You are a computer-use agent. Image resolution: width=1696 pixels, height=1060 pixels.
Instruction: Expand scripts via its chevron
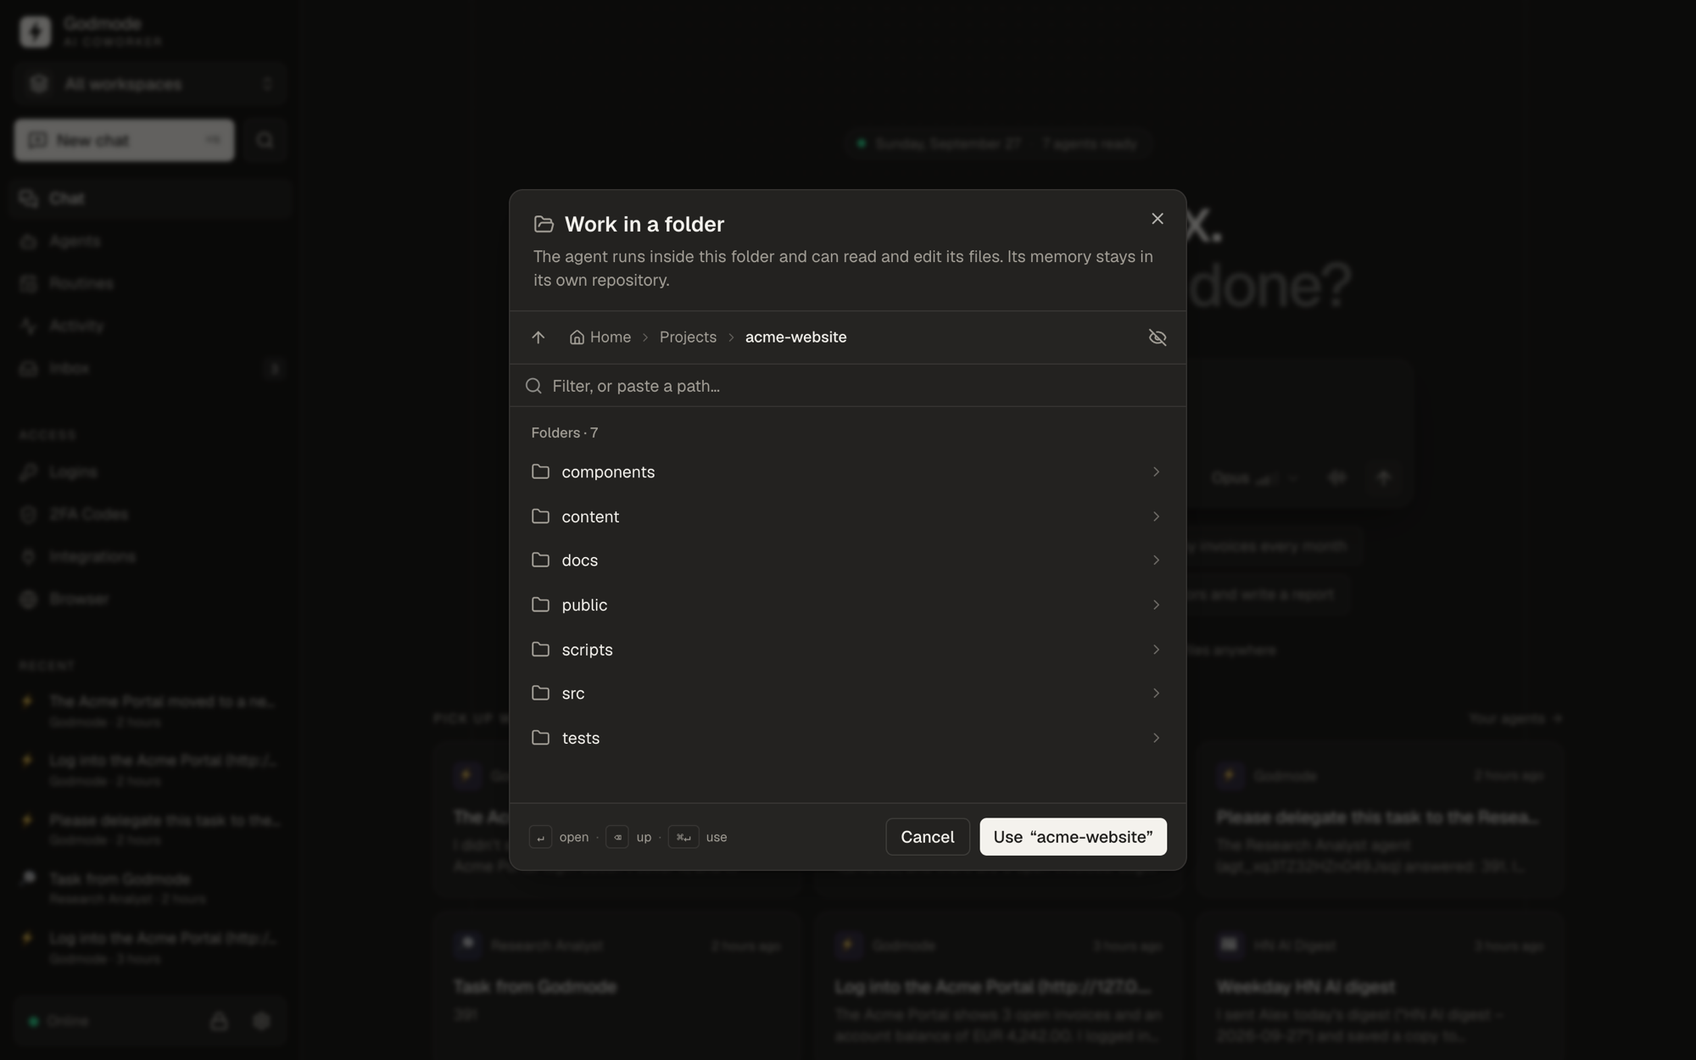tap(1156, 650)
